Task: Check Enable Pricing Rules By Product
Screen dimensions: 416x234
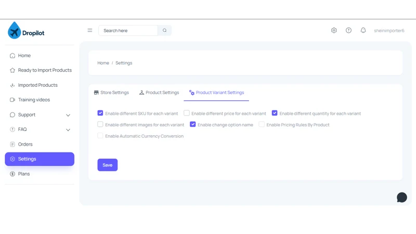Action: point(262,124)
